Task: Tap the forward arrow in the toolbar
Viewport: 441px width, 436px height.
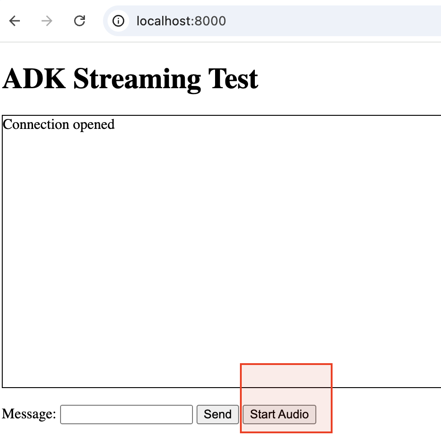Action: tap(47, 21)
